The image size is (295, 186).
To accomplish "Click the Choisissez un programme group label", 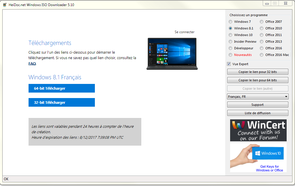I will click(x=249, y=15).
